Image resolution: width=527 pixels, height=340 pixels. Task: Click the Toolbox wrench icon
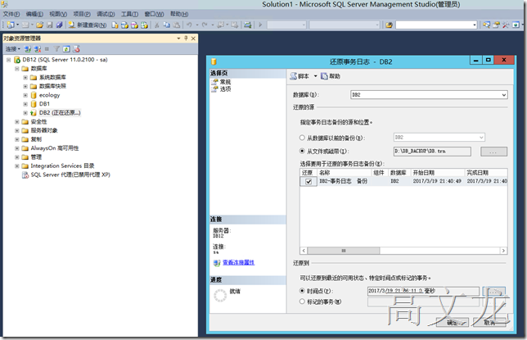506,25
